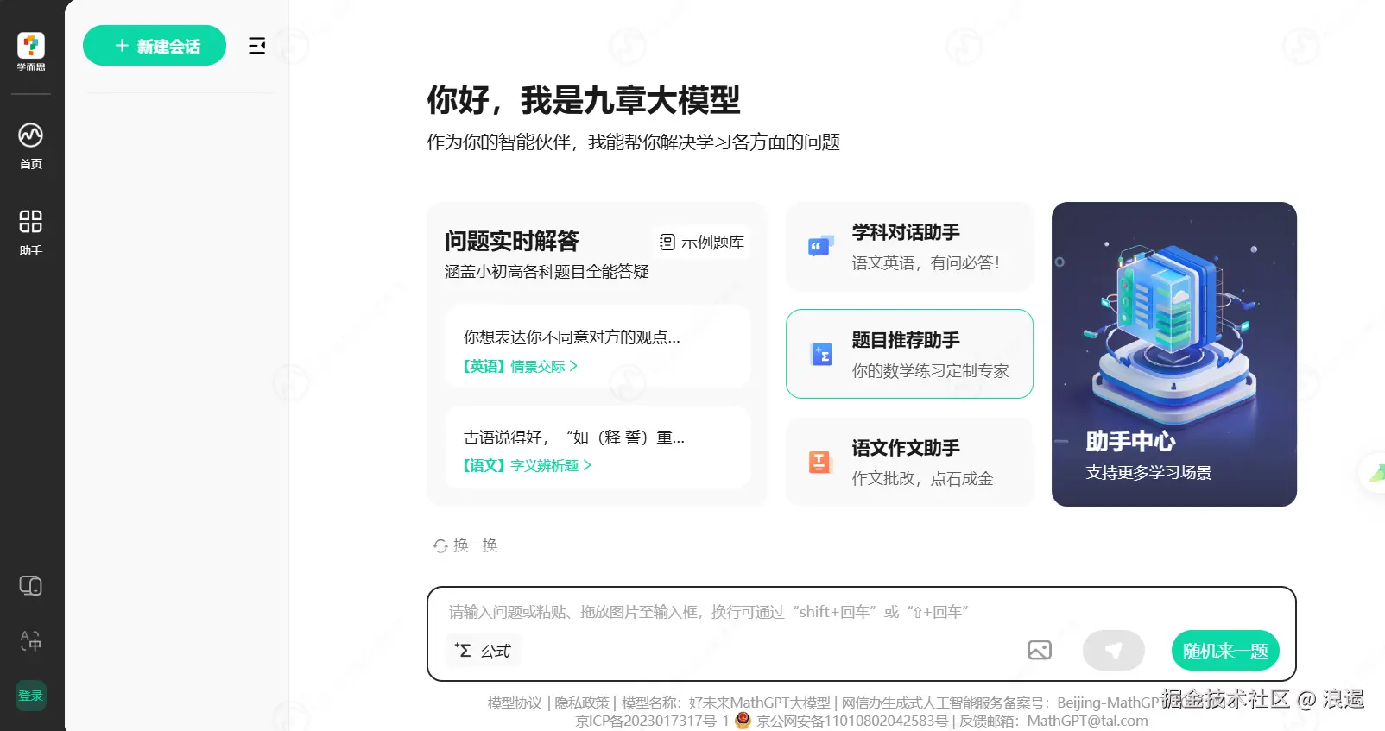Focus the question input field
The width and height of the screenshot is (1385, 731).
coord(861,612)
